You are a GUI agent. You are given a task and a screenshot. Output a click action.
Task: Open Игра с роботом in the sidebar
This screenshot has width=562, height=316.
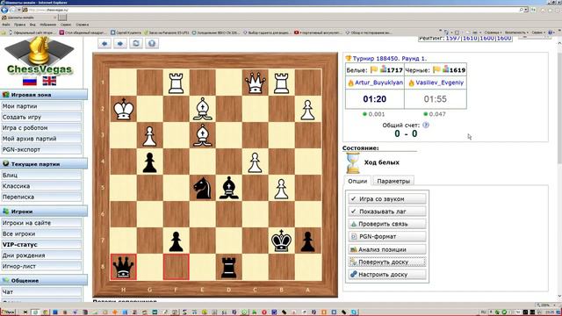(x=41, y=127)
